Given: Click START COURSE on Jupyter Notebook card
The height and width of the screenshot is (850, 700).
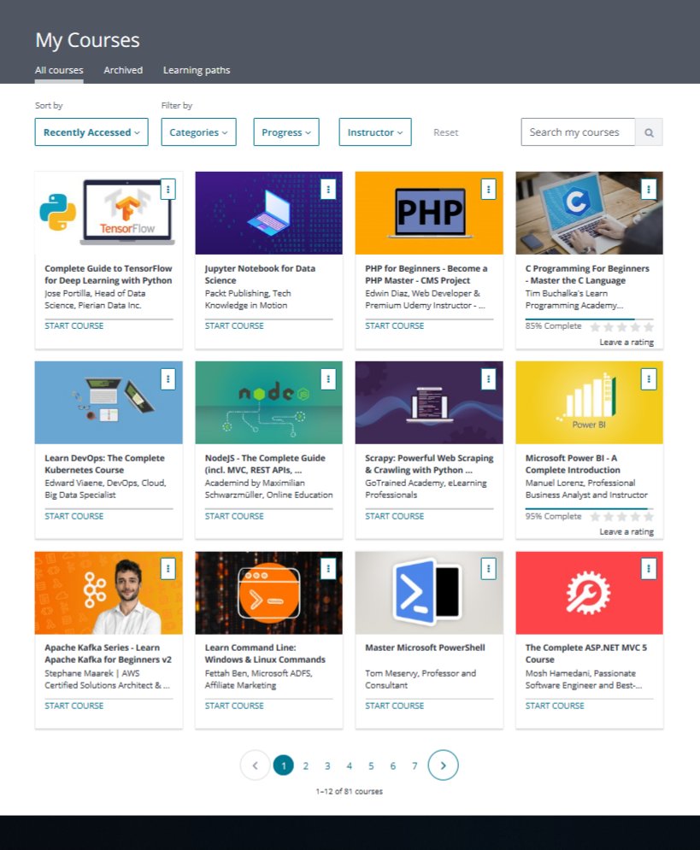Looking at the screenshot, I should pos(234,325).
